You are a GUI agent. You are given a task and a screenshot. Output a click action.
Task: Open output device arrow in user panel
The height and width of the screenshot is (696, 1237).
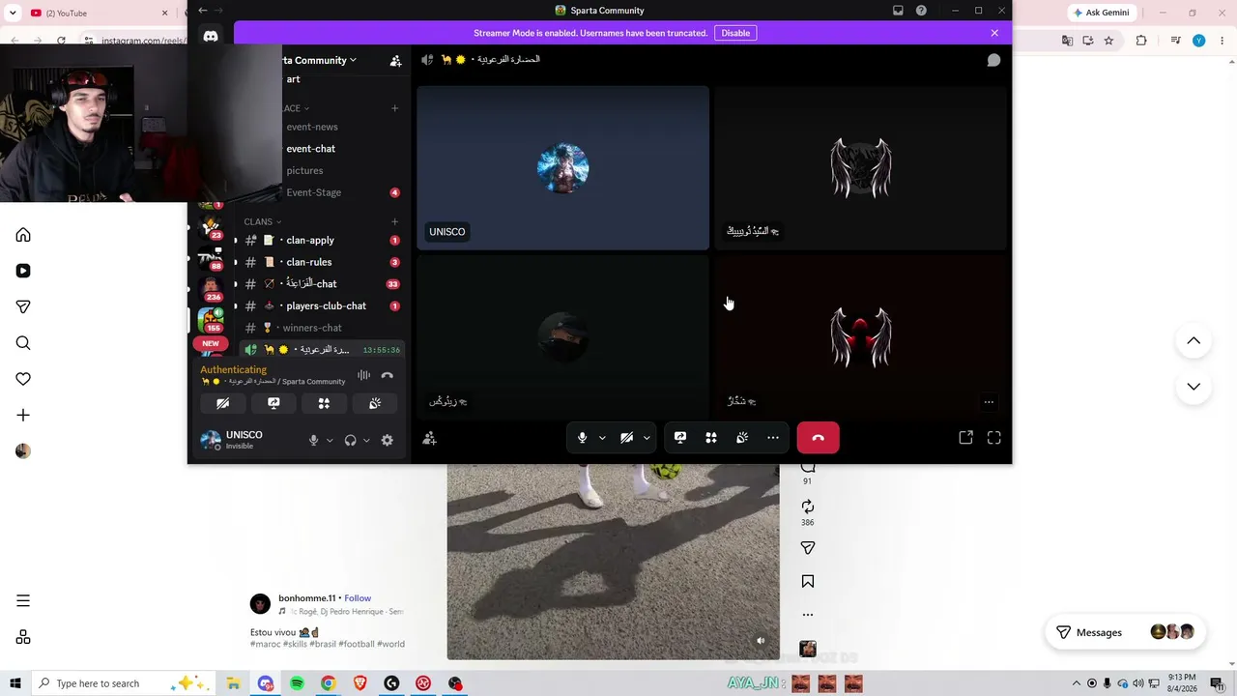pos(366,440)
